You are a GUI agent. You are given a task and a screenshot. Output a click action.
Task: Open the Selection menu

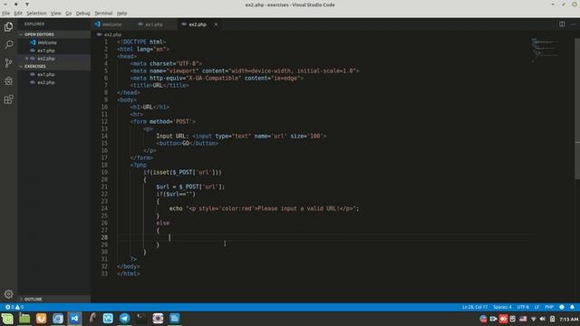tap(36, 14)
